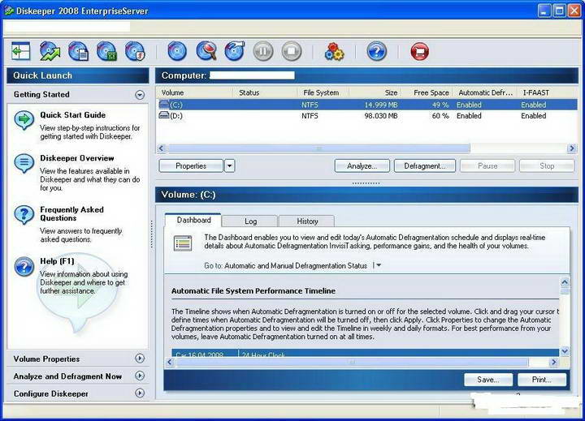Sort by the I-FAAST column header
The width and height of the screenshot is (585, 421).
click(548, 92)
